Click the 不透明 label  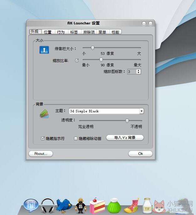[x=136, y=126]
